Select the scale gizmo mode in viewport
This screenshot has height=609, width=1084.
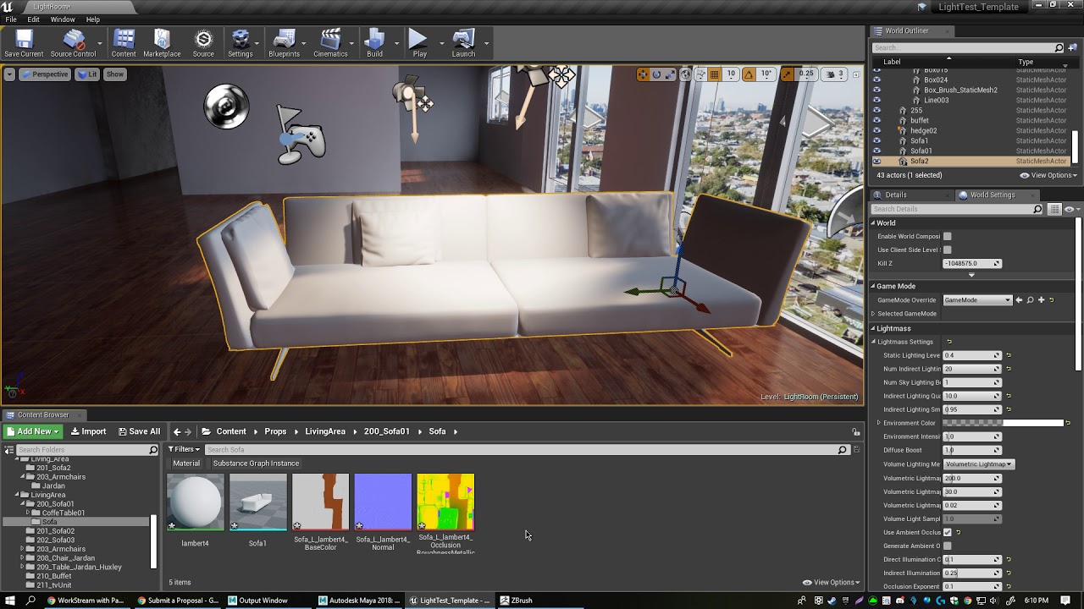[x=670, y=74]
